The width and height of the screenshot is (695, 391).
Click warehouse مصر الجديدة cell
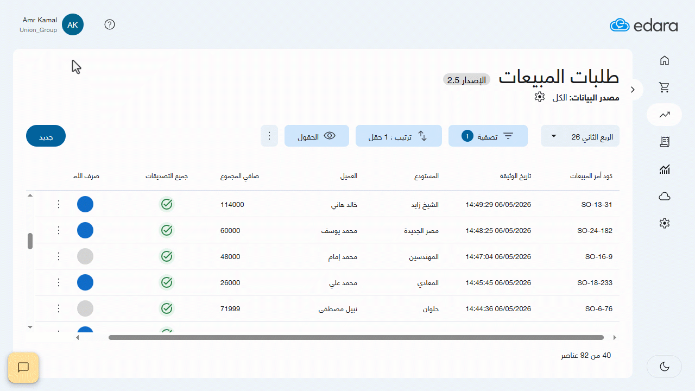[x=421, y=231]
